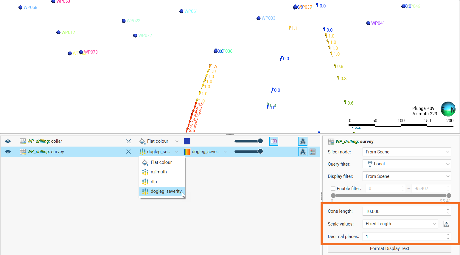Image resolution: width=460 pixels, height=255 pixels.
Task: Hide the WP_drilling collar layer
Action: [8, 141]
